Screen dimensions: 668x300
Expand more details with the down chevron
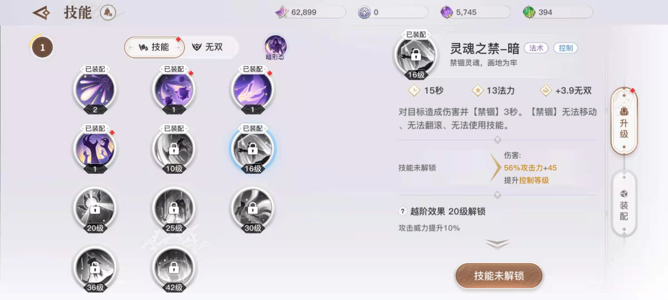click(x=497, y=244)
